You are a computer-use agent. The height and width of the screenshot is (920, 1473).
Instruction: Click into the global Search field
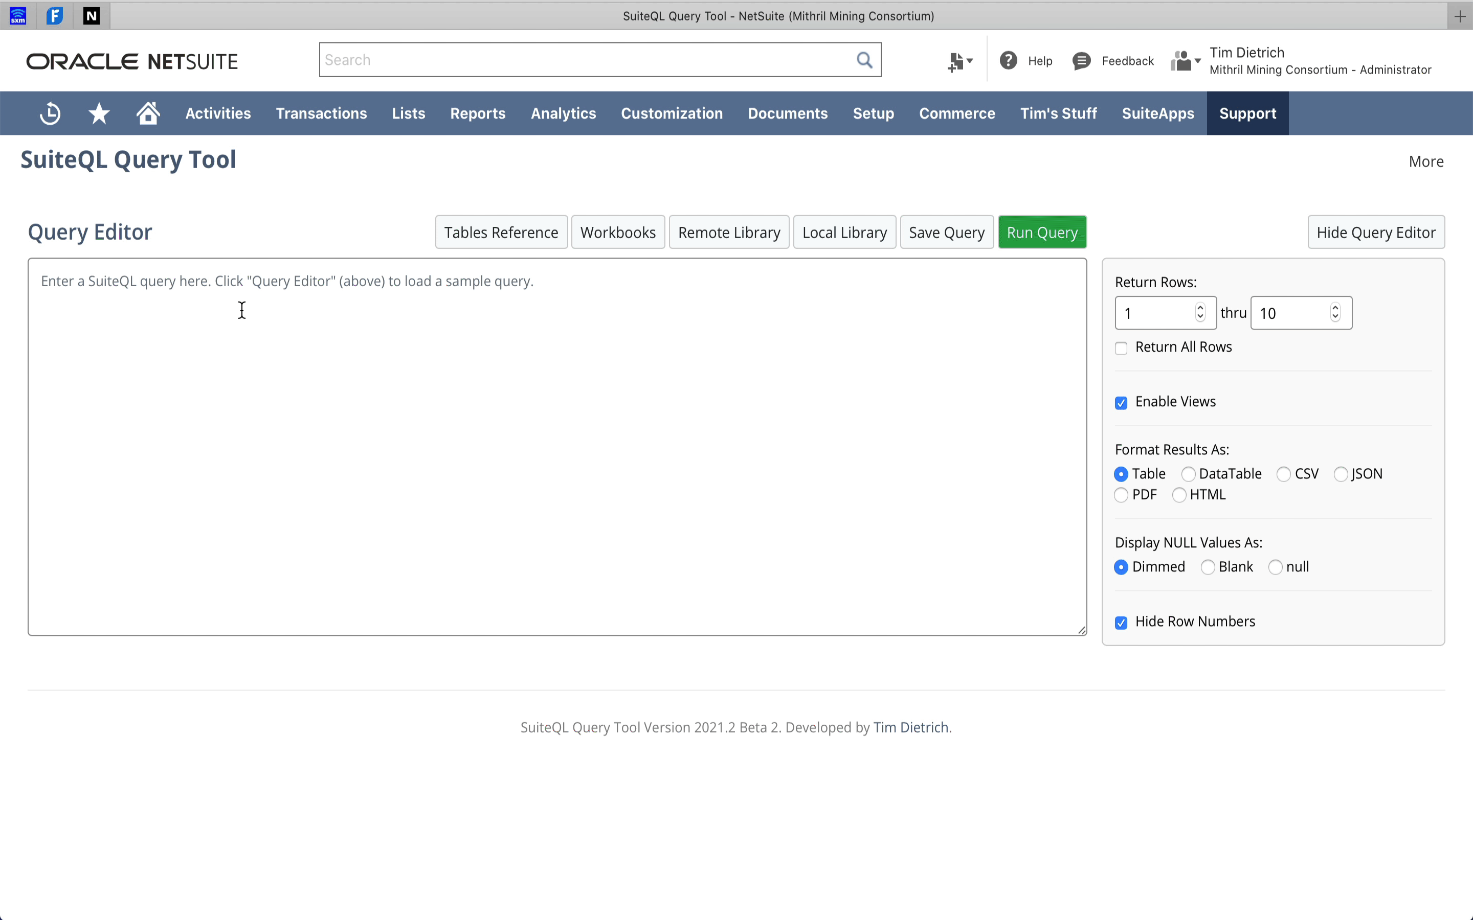[587, 60]
